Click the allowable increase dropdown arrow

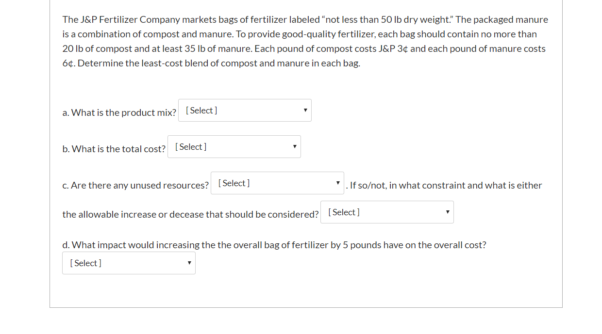pyautogui.click(x=447, y=212)
